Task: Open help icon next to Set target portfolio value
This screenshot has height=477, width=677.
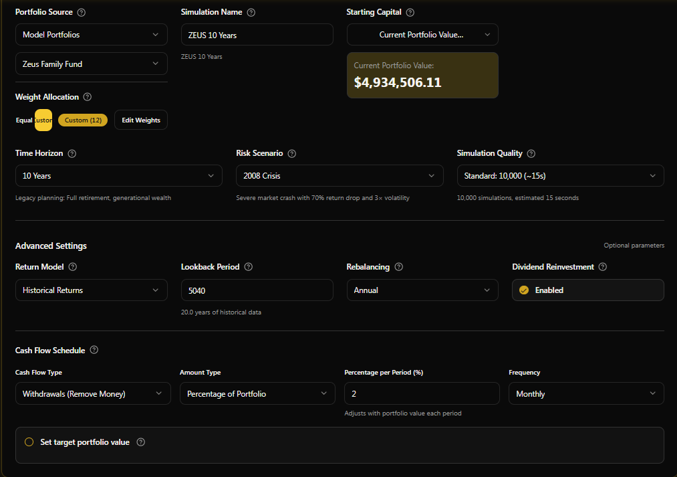Action: (141, 442)
